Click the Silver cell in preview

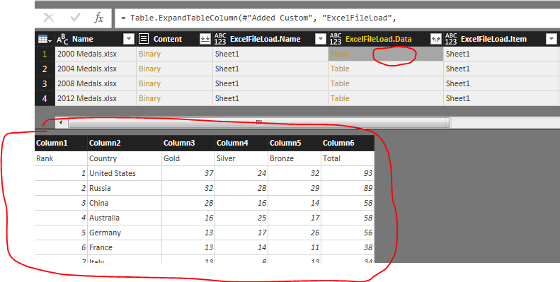pos(241,158)
